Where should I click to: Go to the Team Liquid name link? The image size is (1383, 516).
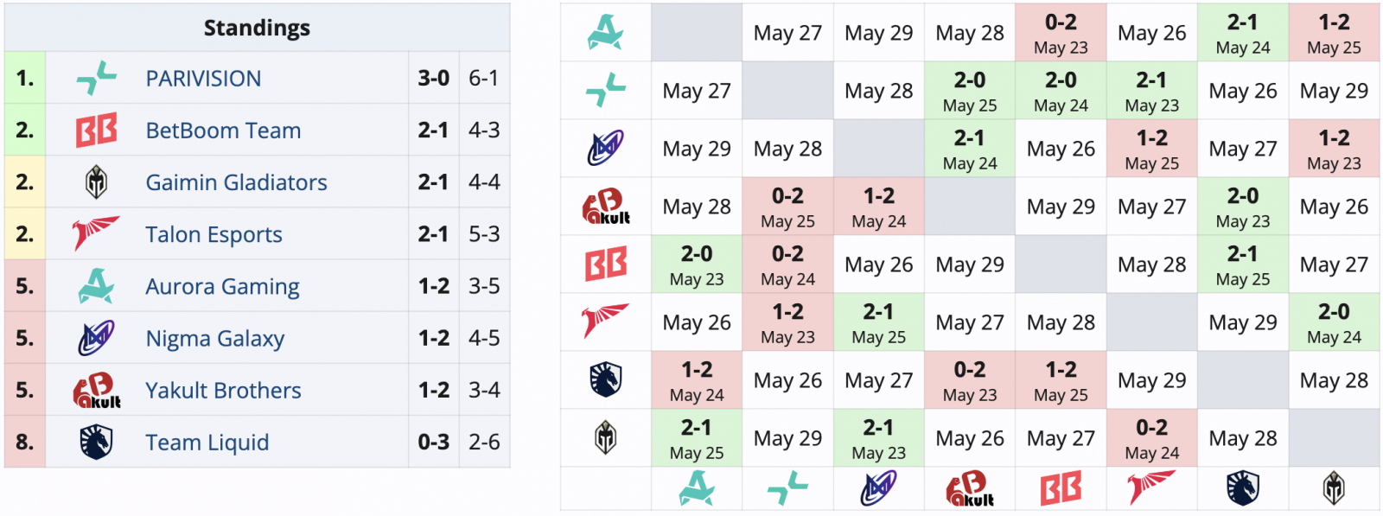[x=207, y=442]
